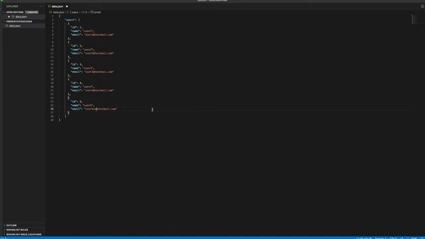Click users in the breadcrumb

[74, 12]
